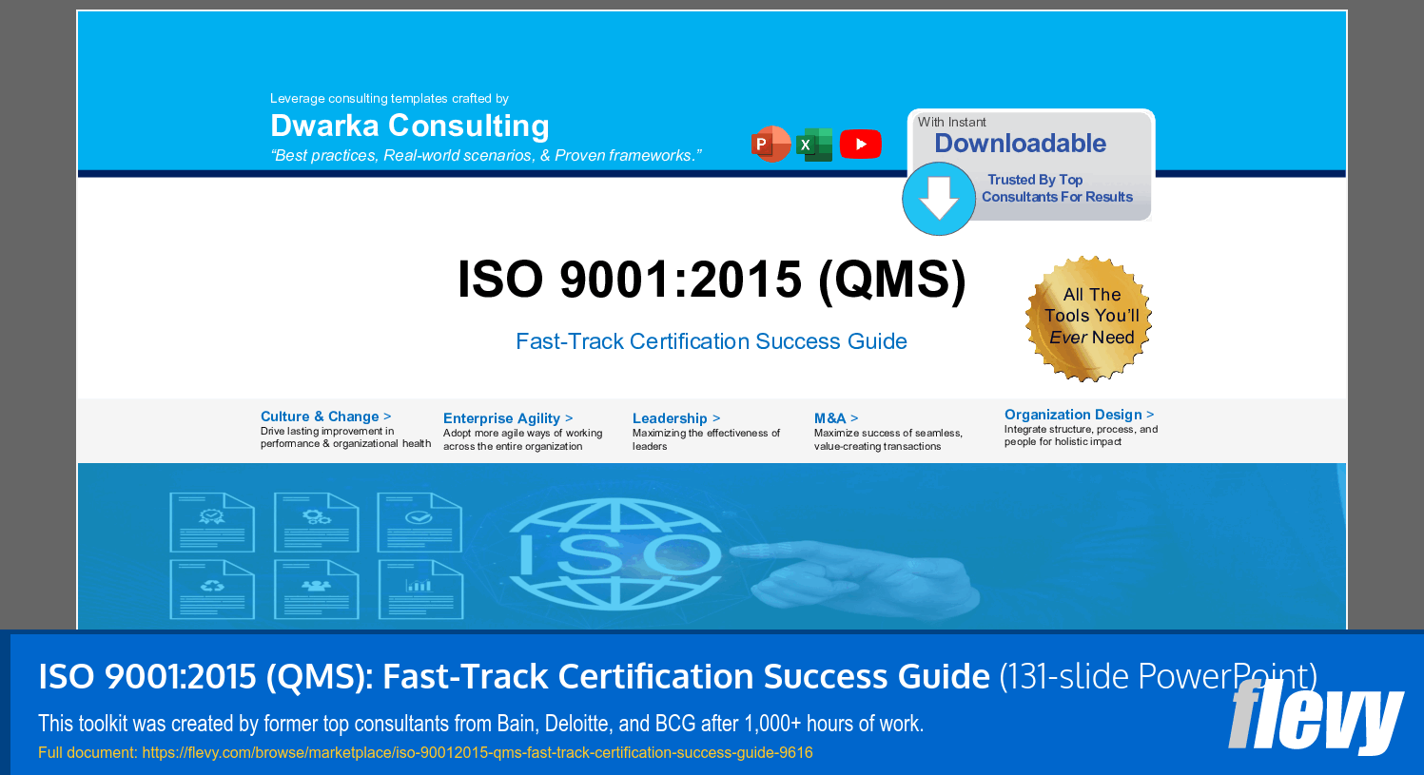This screenshot has width=1424, height=775.
Task: Click 'This toolkit was created by former top consultants' text
Action: click(x=480, y=724)
